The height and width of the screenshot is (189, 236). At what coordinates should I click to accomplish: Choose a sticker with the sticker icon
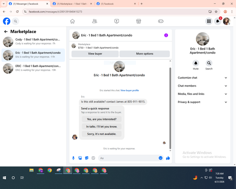point(87,158)
